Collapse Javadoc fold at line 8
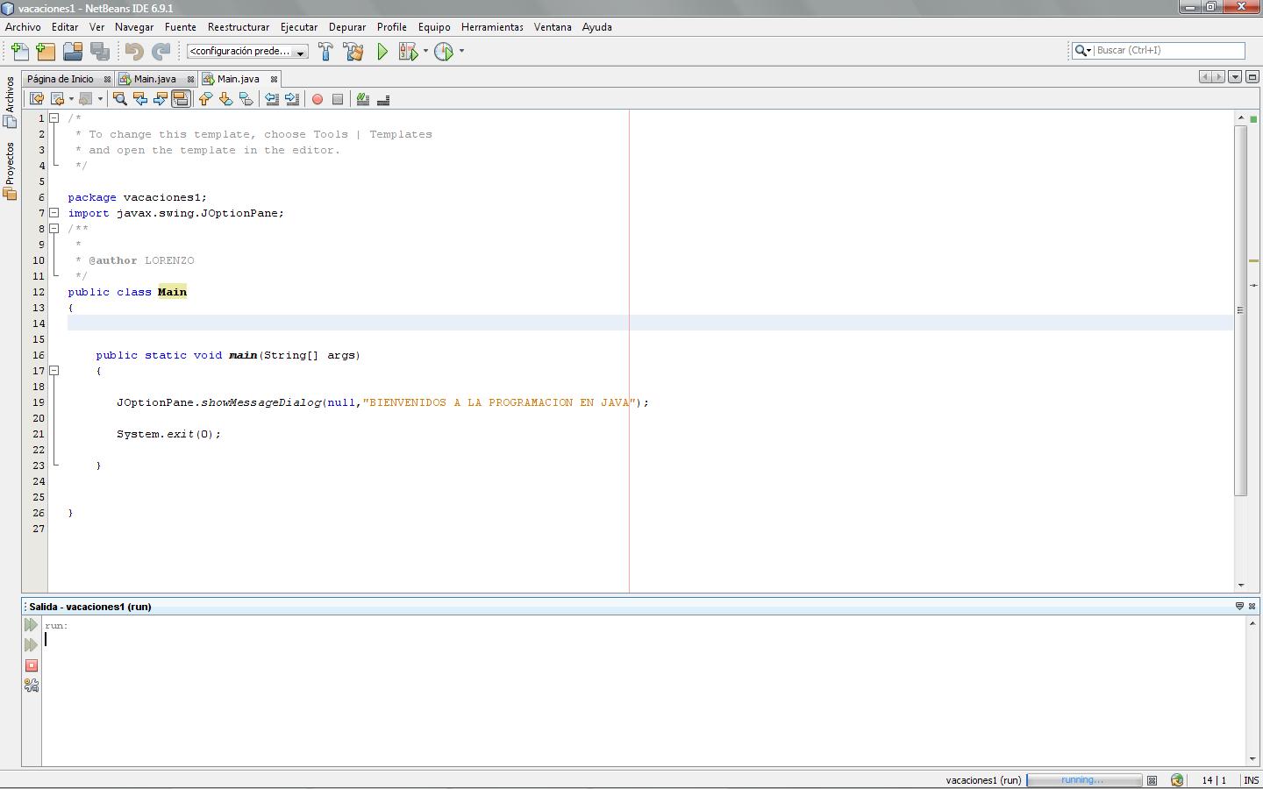The width and height of the screenshot is (1263, 789). click(x=54, y=228)
